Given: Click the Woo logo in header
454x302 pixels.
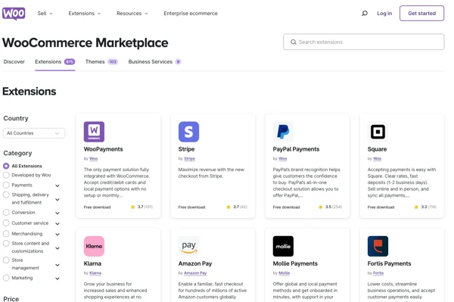Looking at the screenshot, I should (14, 14).
